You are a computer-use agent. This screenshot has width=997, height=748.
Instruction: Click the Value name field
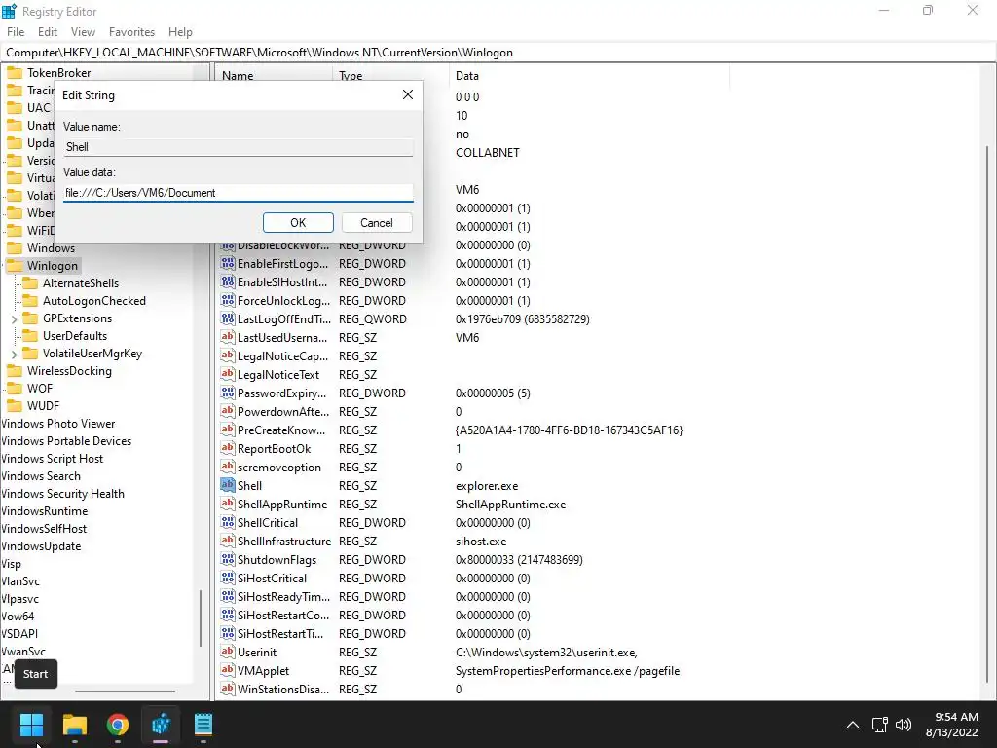[x=238, y=147]
